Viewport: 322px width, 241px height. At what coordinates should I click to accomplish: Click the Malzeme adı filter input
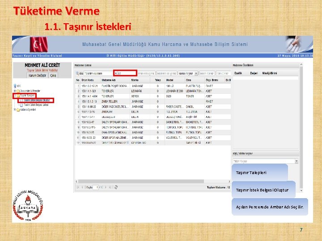tap(166, 73)
